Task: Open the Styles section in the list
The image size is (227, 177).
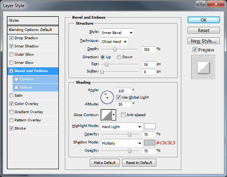Action: (x=33, y=21)
